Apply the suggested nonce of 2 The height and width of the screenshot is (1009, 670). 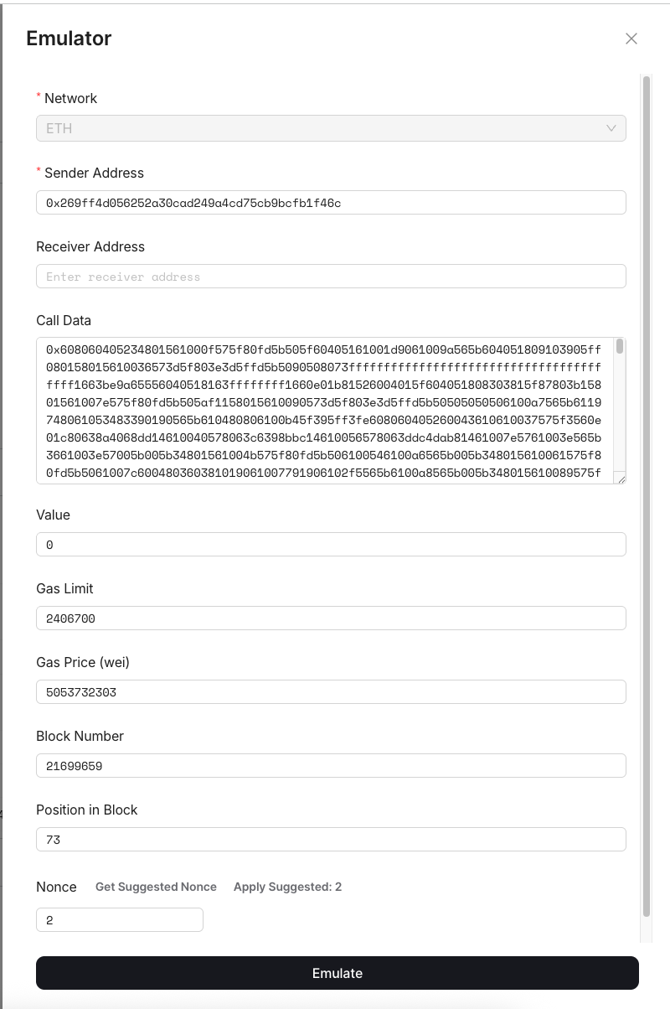point(287,887)
